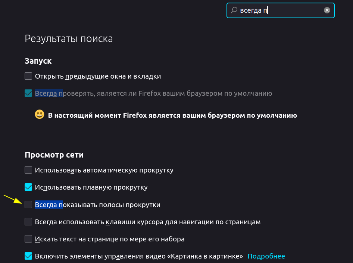Check 'Всегда использовать клавиши курсора' box
The height and width of the screenshot is (263, 353).
(28, 222)
